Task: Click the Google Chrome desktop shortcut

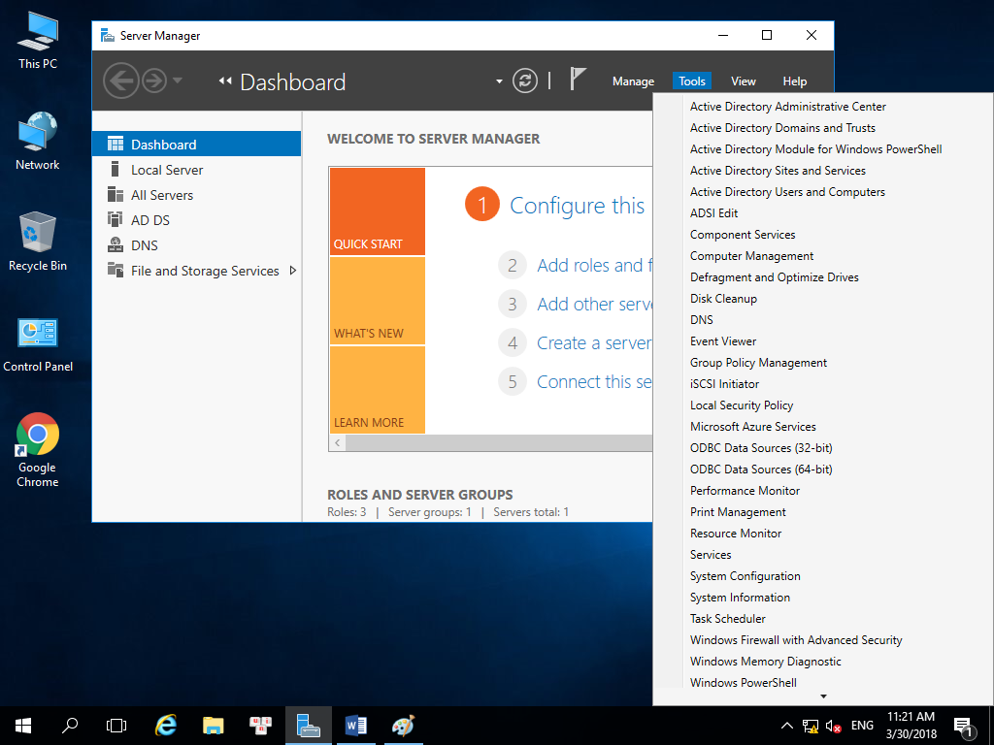Action: tap(38, 450)
